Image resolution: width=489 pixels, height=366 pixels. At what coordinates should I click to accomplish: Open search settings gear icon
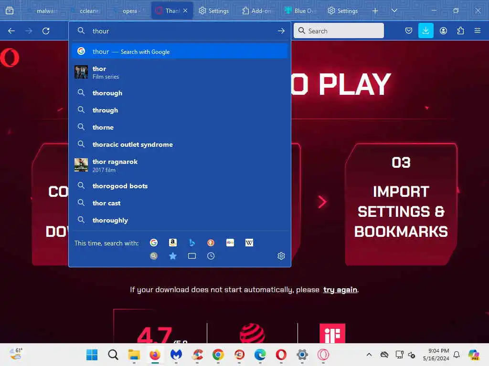pyautogui.click(x=281, y=256)
